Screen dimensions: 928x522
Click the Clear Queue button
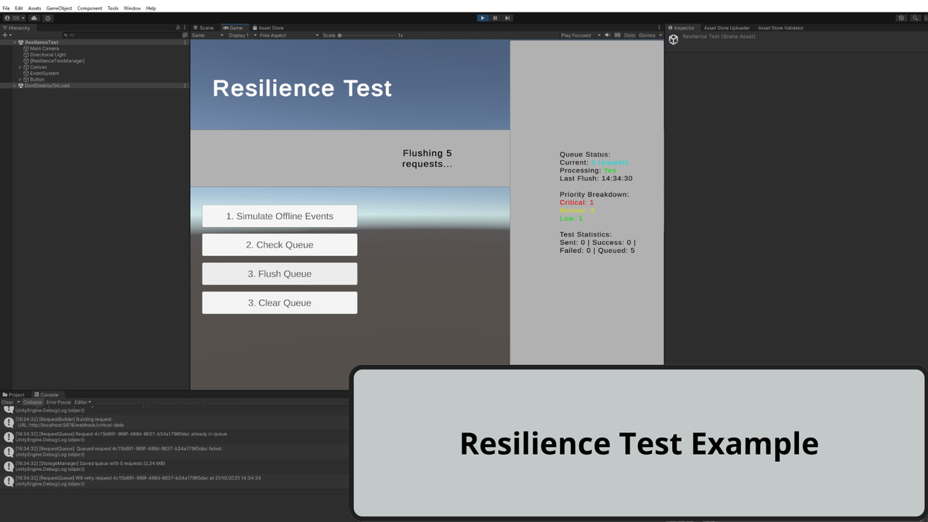[x=280, y=303]
